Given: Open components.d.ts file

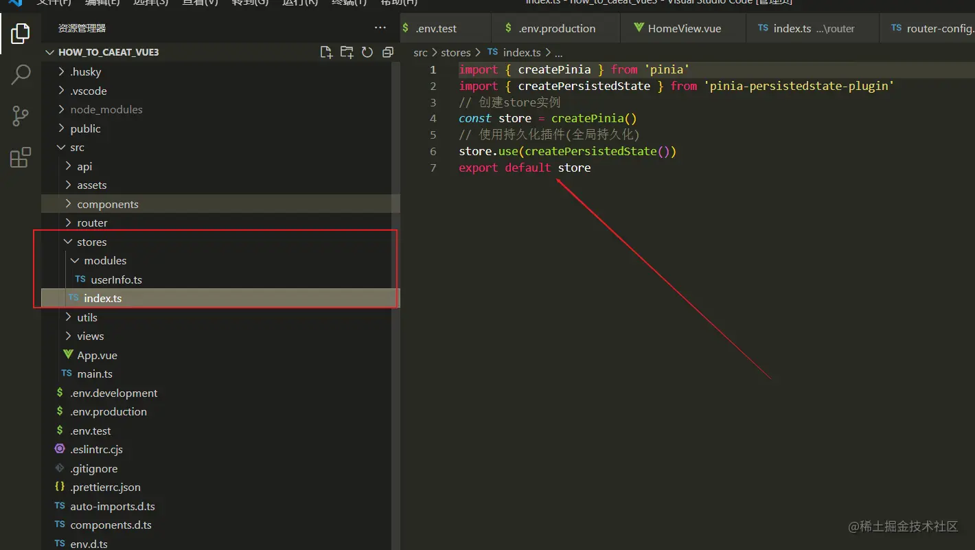Looking at the screenshot, I should pos(220,525).
